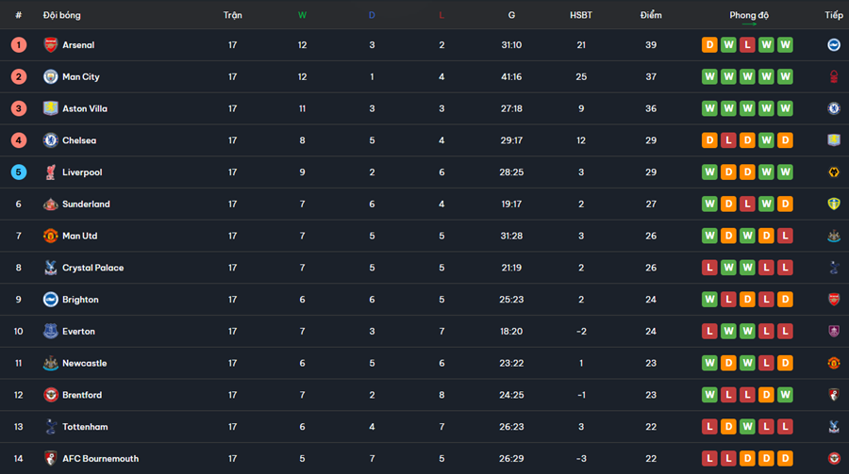Open the Aston Villa team name link

click(85, 109)
